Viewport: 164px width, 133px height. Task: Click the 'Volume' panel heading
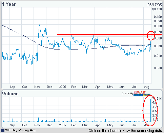pos(10,94)
